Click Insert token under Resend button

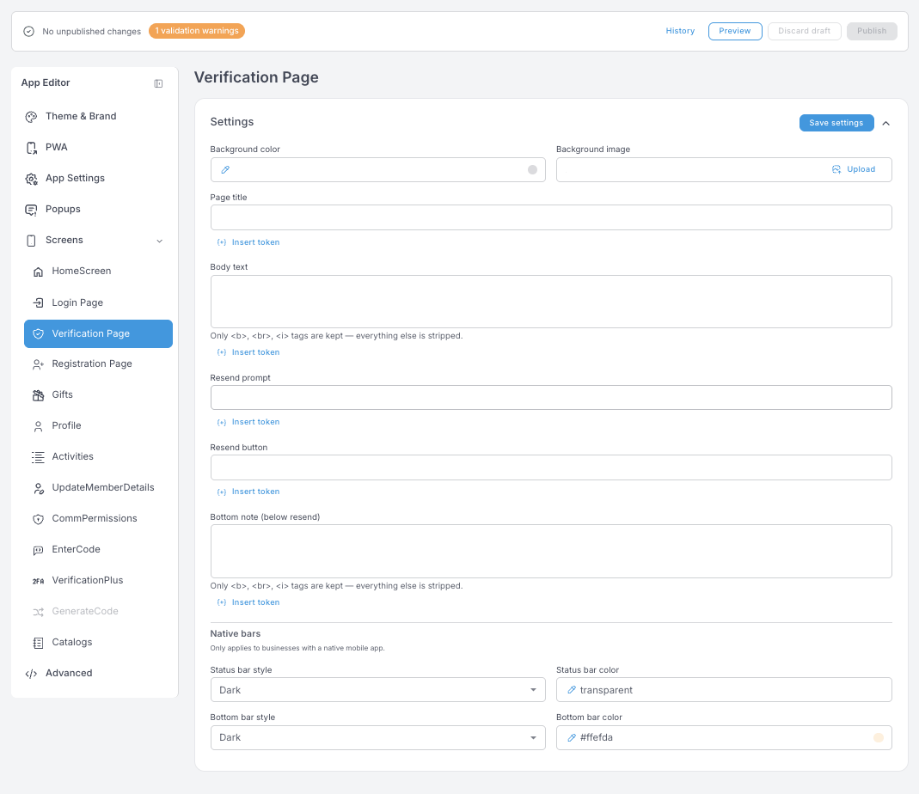248,492
